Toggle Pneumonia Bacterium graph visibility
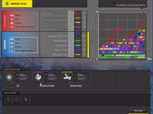This screenshot has width=153, height=114. point(84,22)
